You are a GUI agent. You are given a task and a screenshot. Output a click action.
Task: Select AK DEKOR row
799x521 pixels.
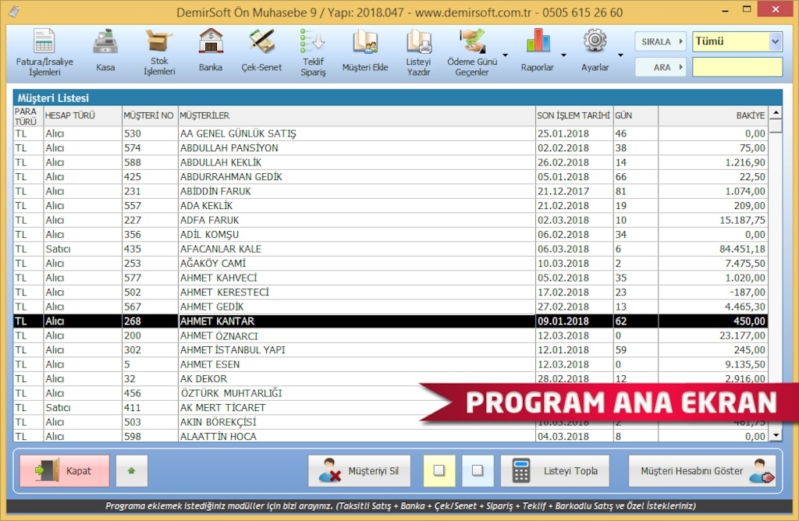pos(390,379)
